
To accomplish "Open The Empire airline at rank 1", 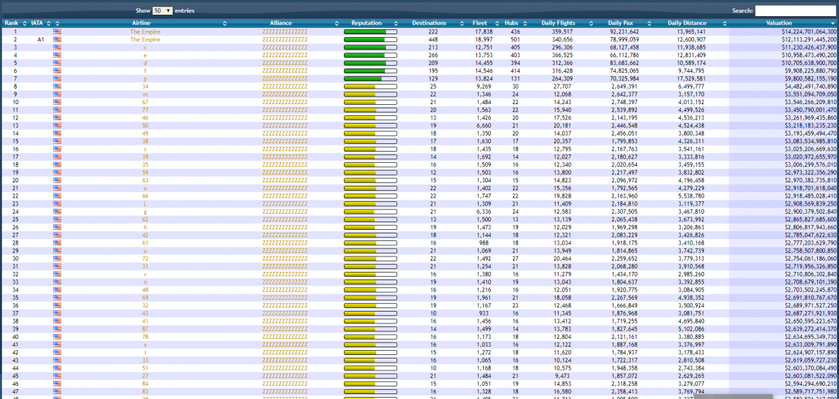I will (145, 31).
